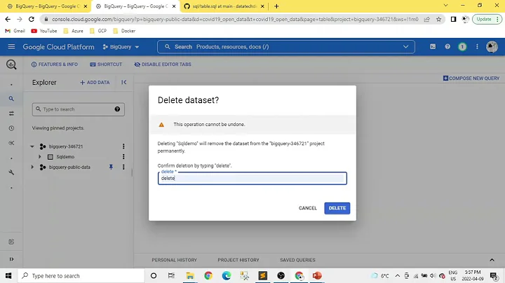
Task: Open File Explorer from taskbar
Action: (x=190, y=275)
